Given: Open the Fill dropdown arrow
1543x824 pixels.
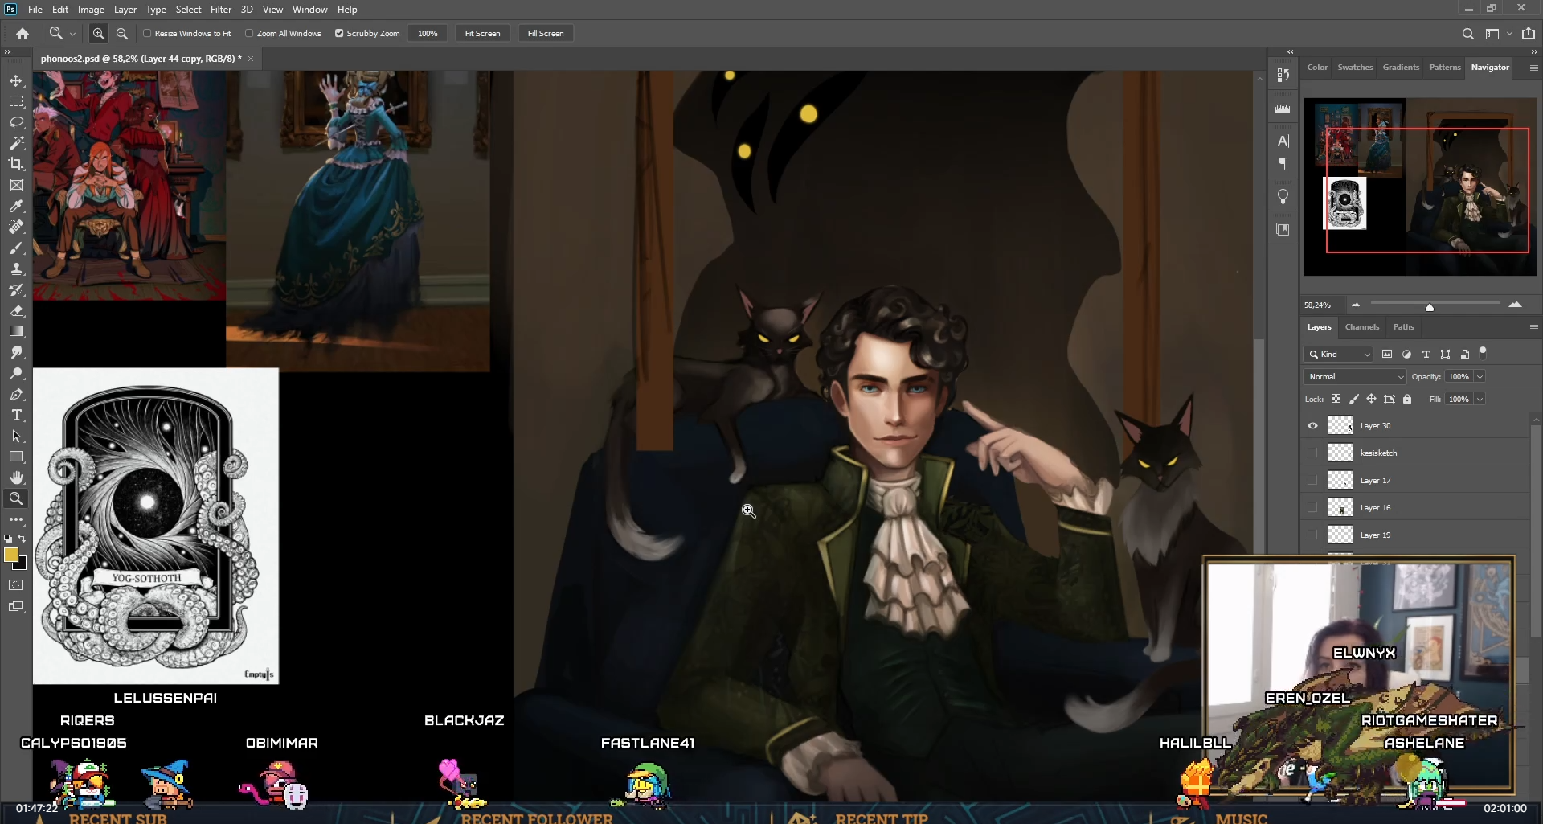Looking at the screenshot, I should click(x=1480, y=399).
